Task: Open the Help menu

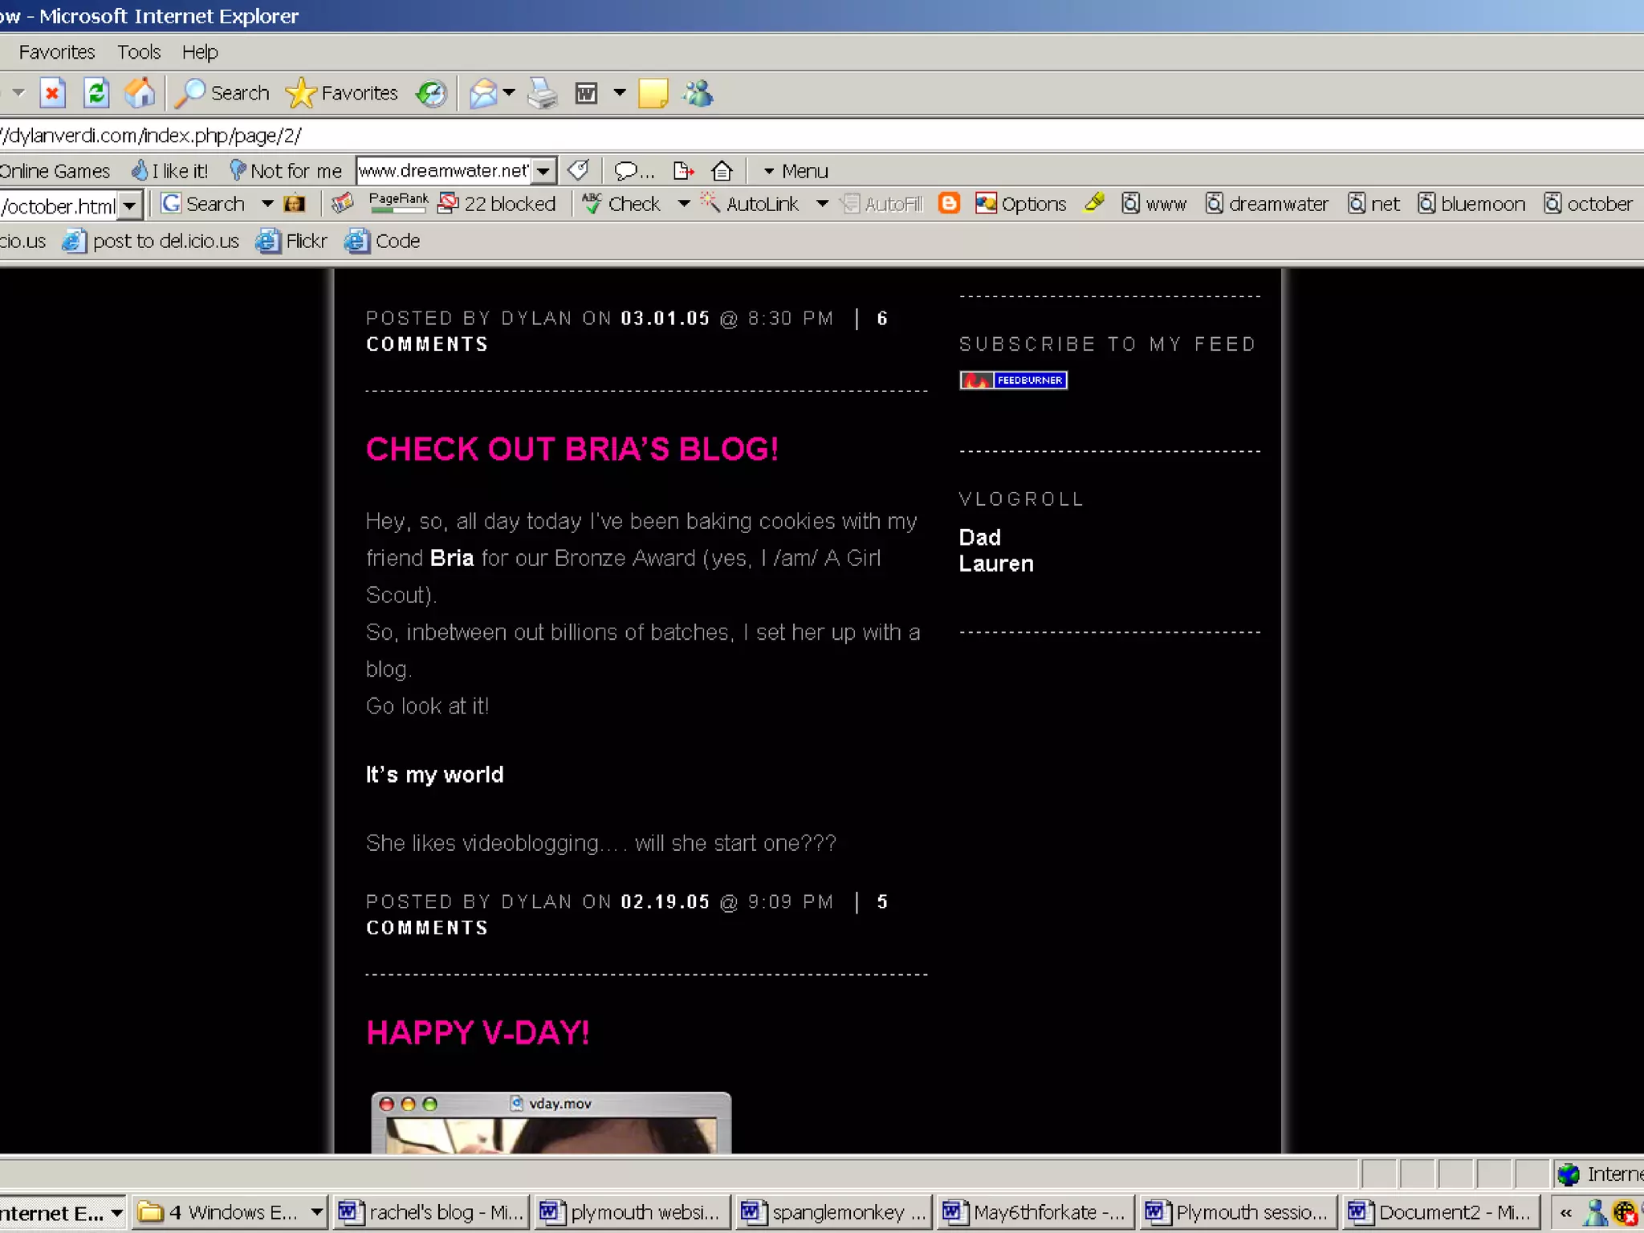Action: coord(200,52)
